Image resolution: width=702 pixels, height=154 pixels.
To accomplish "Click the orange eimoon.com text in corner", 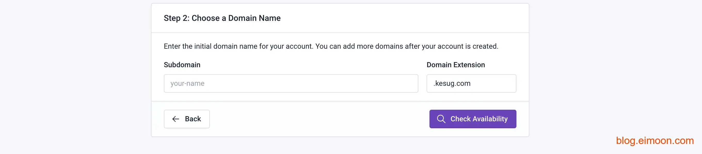I will tap(666, 141).
